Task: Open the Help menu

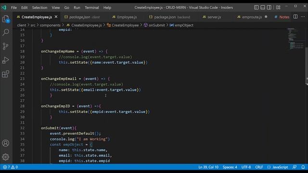Action: (x=107, y=8)
